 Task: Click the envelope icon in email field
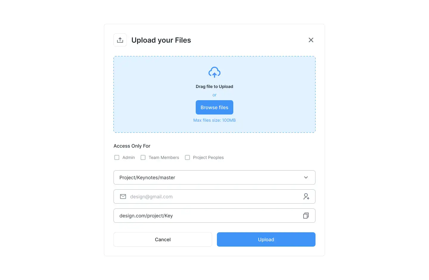coord(123,197)
